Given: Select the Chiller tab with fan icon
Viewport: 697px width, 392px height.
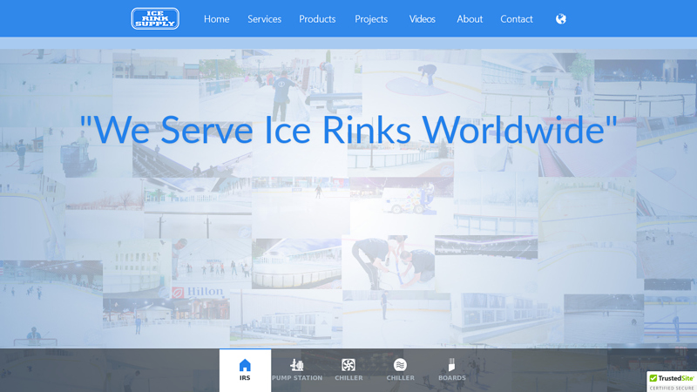Looking at the screenshot, I should coord(348,370).
